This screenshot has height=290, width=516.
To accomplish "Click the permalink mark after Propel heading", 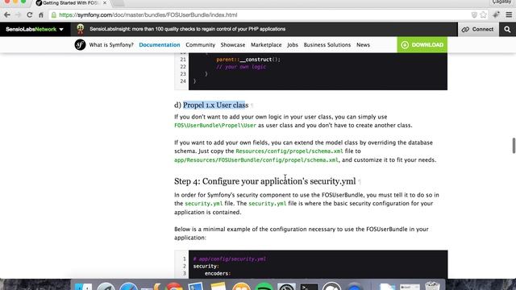I will tap(252, 106).
